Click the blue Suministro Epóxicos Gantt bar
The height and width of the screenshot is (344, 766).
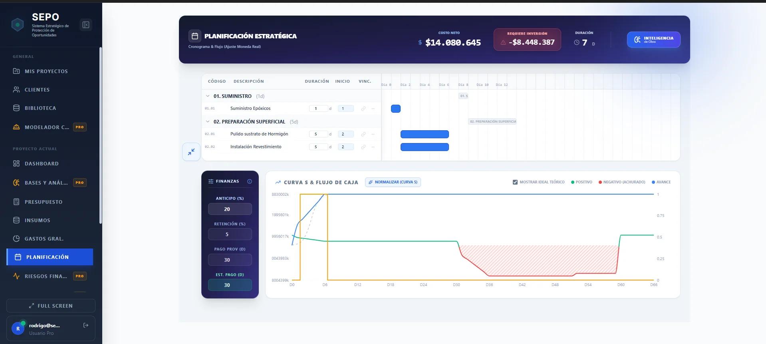click(396, 109)
